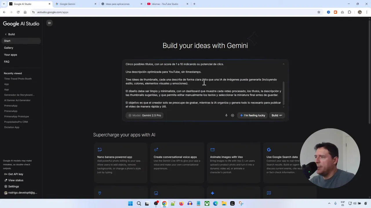The height and width of the screenshot is (208, 371).
Task: Open the add attachment plus icon
Action: pyautogui.click(x=232, y=115)
